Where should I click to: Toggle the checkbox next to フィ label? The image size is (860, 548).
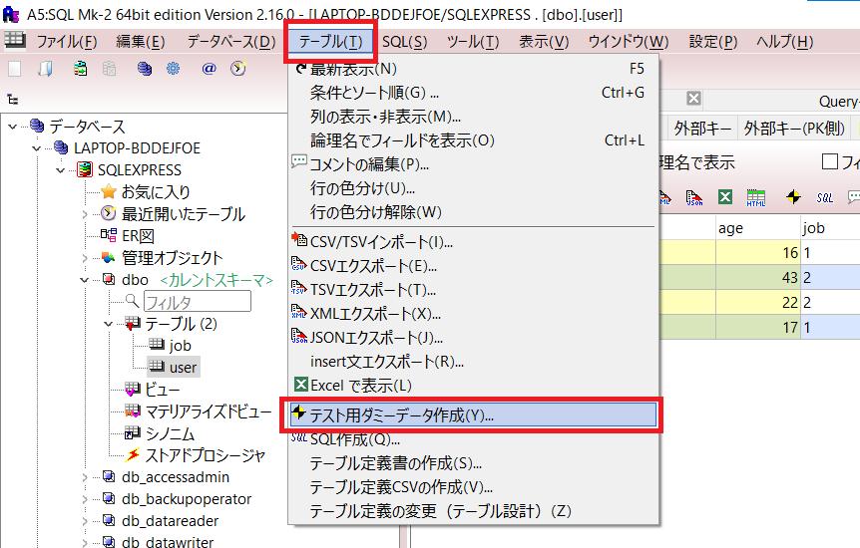(830, 161)
